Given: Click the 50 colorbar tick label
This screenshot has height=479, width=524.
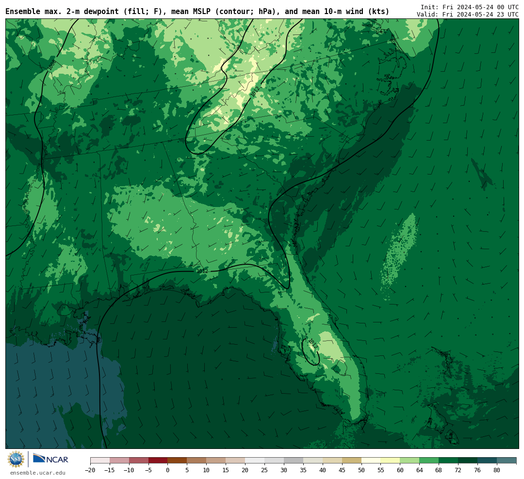Looking at the screenshot, I should [361, 470].
